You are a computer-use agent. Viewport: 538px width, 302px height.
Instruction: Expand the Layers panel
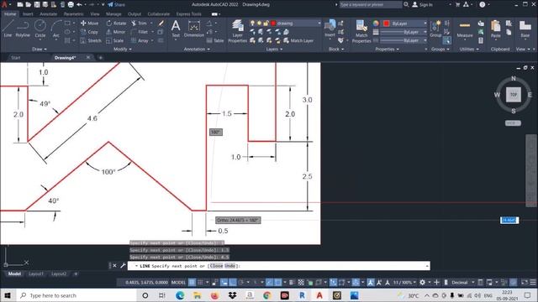point(274,49)
